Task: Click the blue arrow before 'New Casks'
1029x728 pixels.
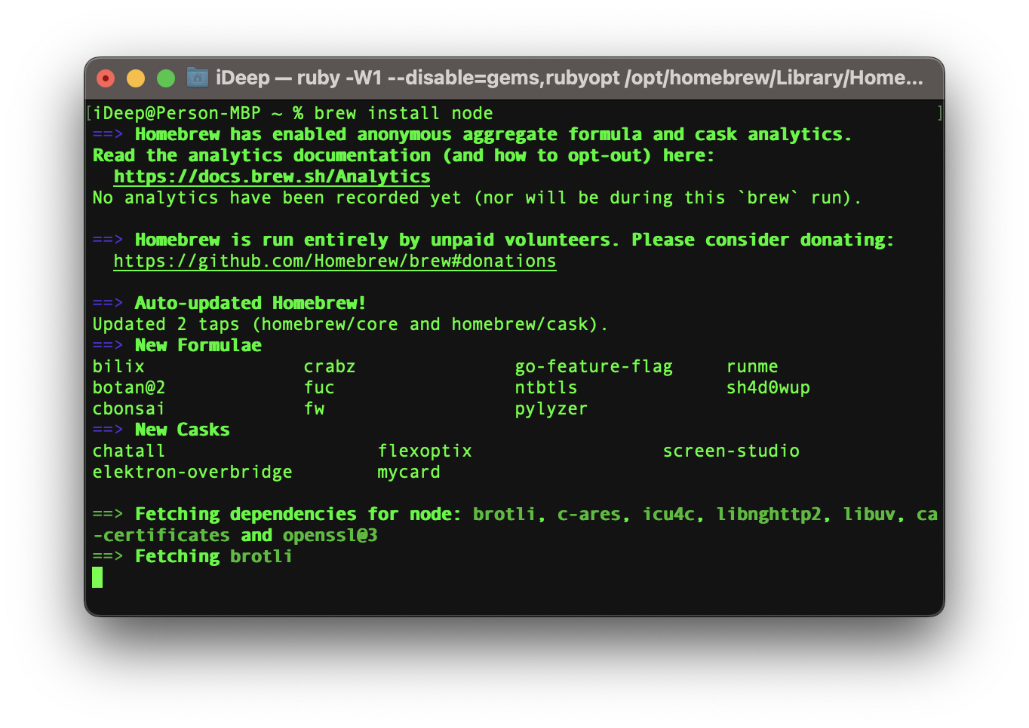Action: 107,430
